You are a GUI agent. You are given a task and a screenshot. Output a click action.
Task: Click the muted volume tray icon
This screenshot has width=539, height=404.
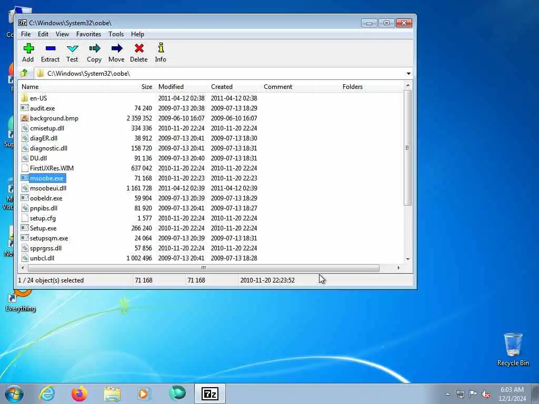[486, 394]
